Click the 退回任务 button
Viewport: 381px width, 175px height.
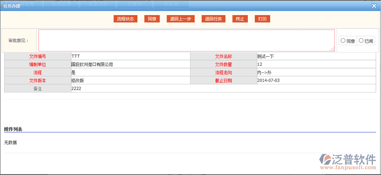[x=213, y=19]
